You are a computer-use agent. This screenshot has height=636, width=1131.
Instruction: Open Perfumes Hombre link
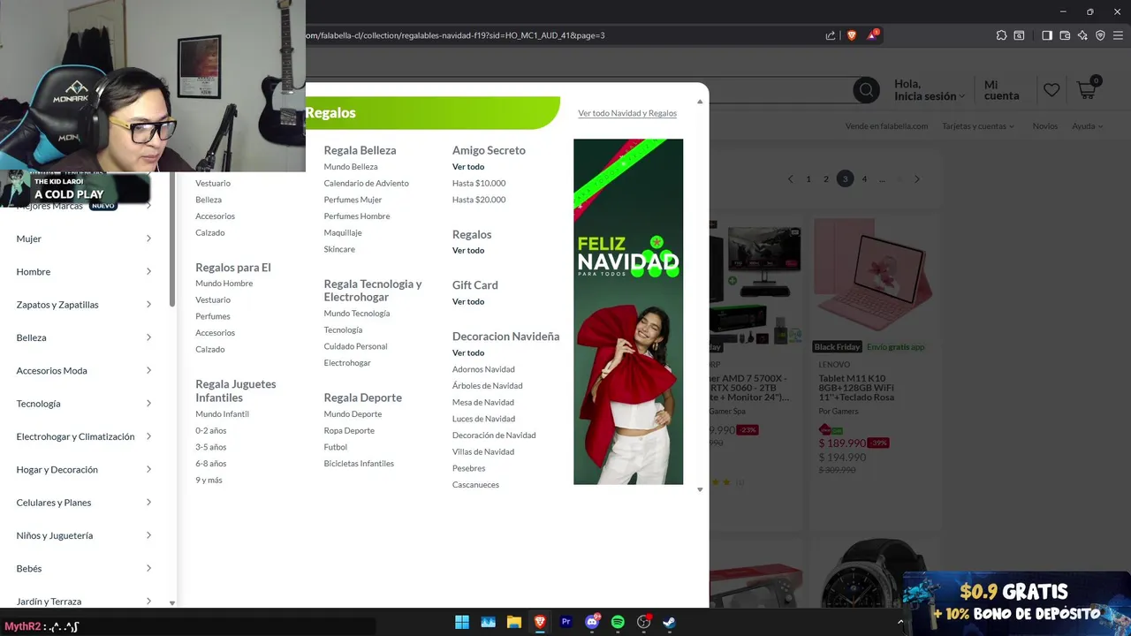click(356, 216)
